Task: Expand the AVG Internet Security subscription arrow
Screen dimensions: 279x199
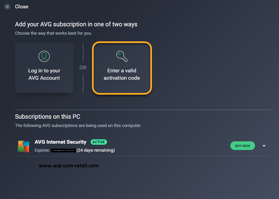Action: [x=264, y=146]
